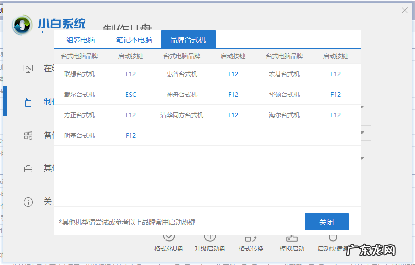This screenshot has height=265, width=415.
Task: Click the 格式转换 icon
Action: coord(251,238)
